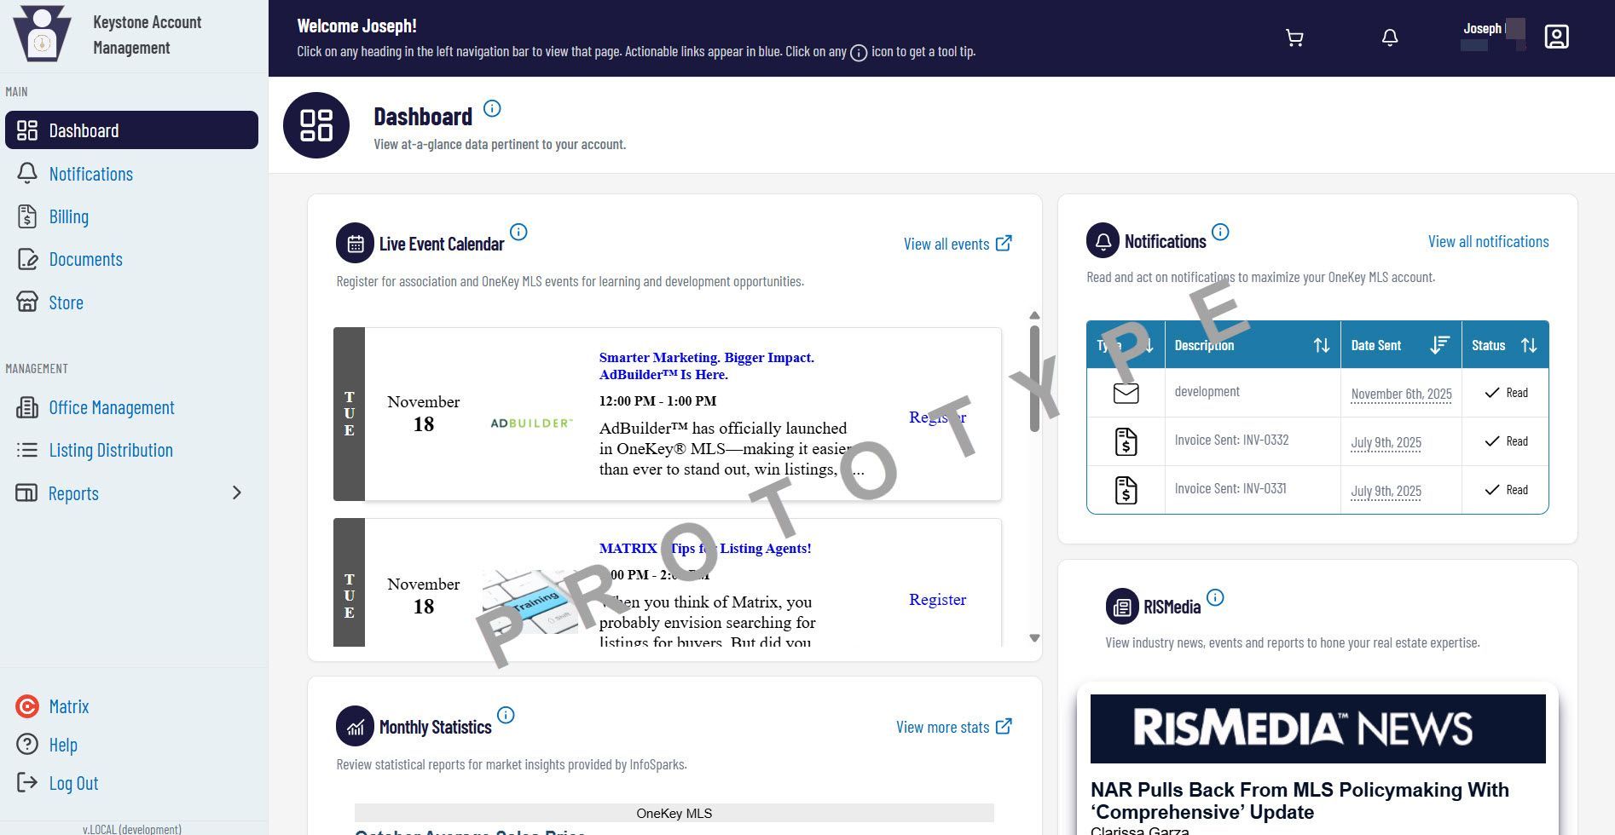
Task: Click 'Invoice Sent: INV-0332' description
Action: [1231, 441]
